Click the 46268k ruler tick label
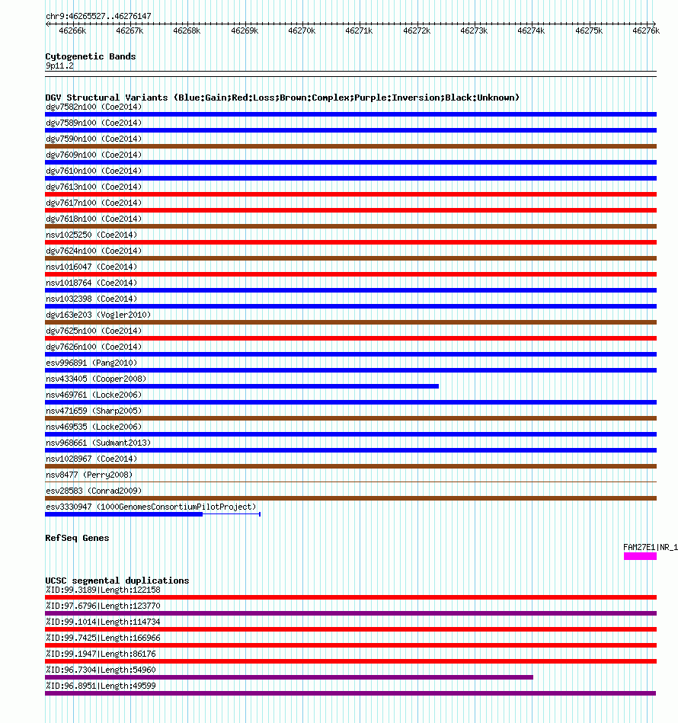Image resolution: width=678 pixels, height=723 pixels. [187, 31]
